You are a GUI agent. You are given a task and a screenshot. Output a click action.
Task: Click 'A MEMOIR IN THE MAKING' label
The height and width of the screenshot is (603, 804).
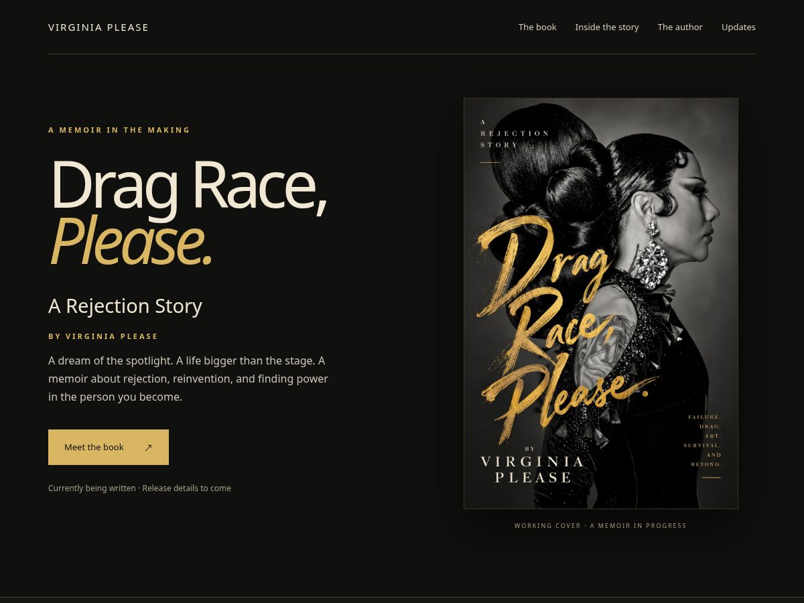click(x=119, y=130)
